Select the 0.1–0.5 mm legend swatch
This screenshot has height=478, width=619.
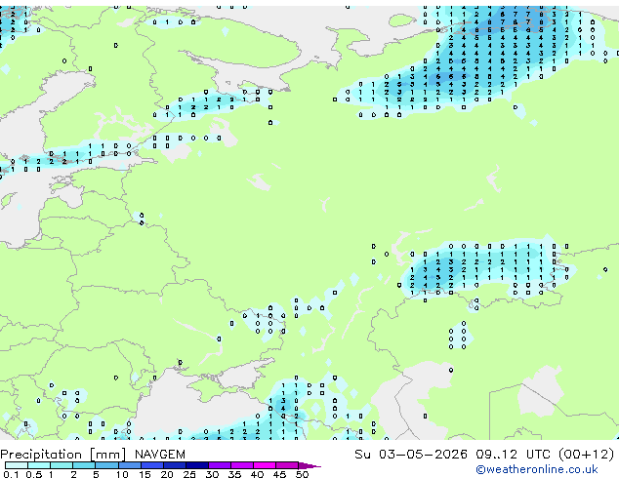(x=17, y=465)
